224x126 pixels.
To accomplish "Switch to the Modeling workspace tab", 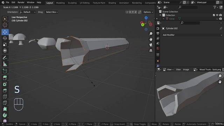I will [x=60, y=3].
